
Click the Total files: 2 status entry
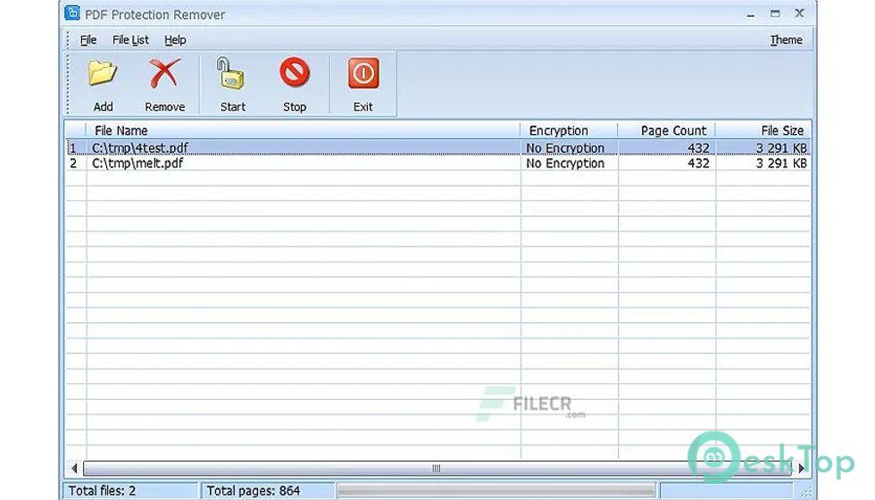(130, 490)
